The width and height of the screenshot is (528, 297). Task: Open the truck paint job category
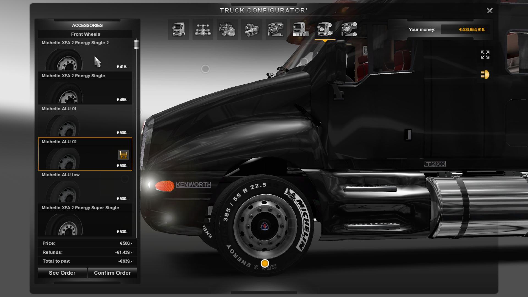coord(300,29)
